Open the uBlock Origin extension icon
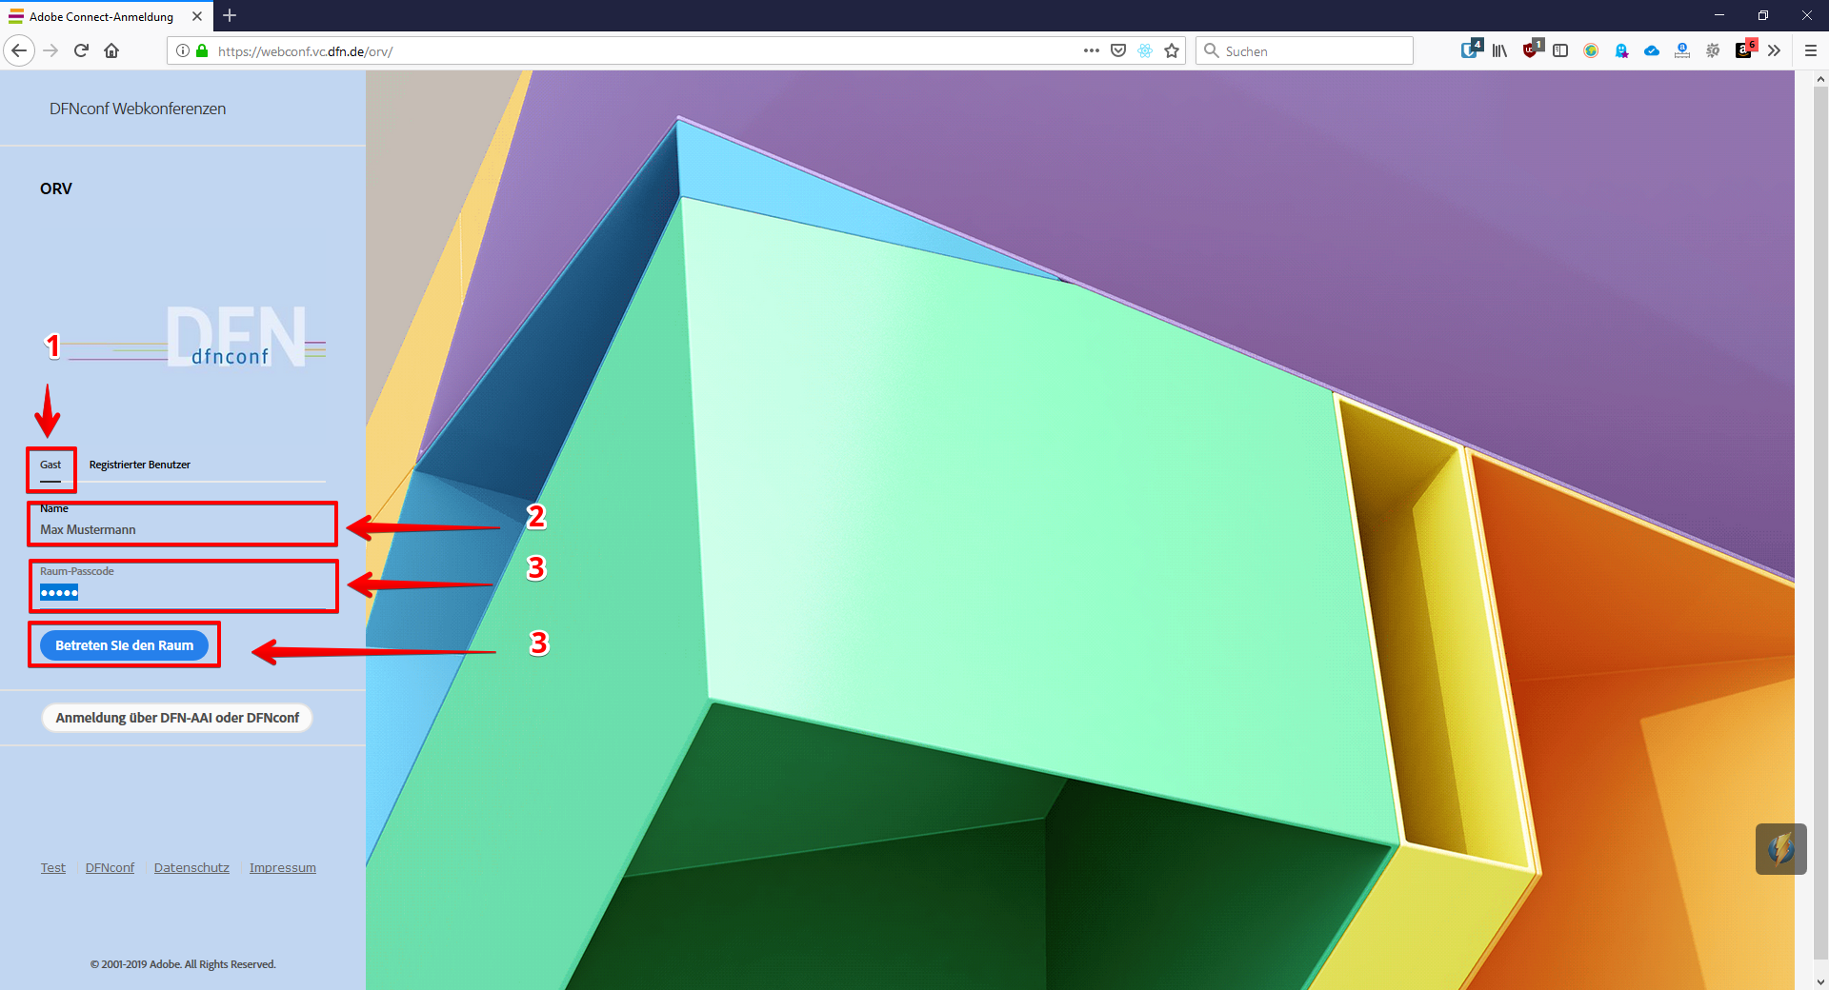1829x990 pixels. coord(1532,49)
